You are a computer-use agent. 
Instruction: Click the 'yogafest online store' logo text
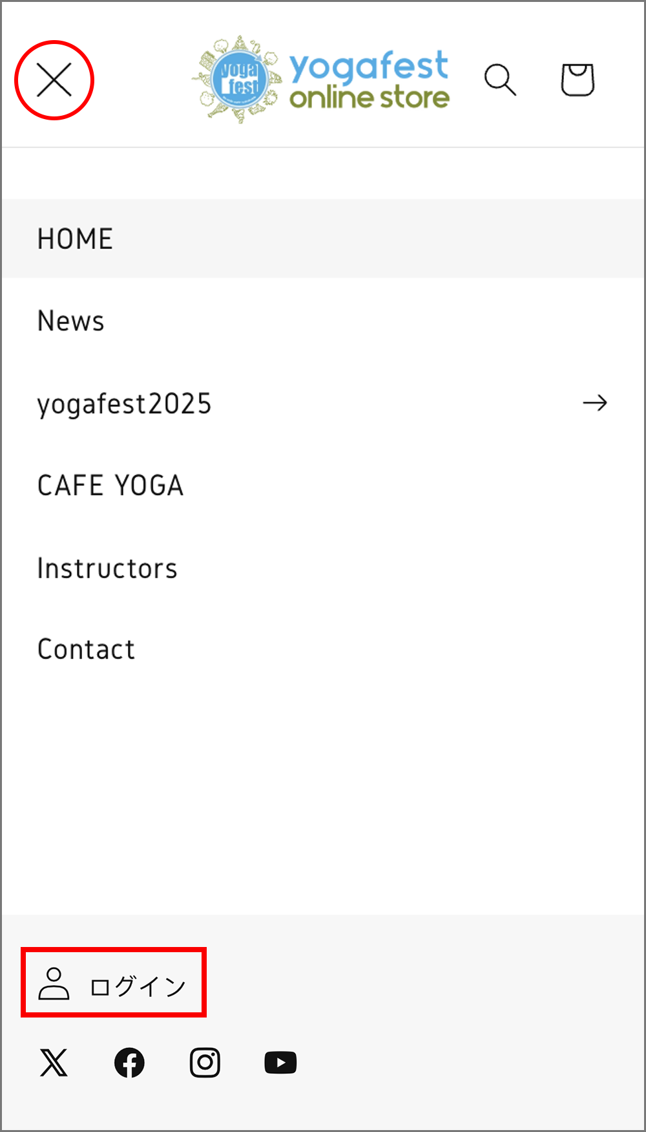369,80
